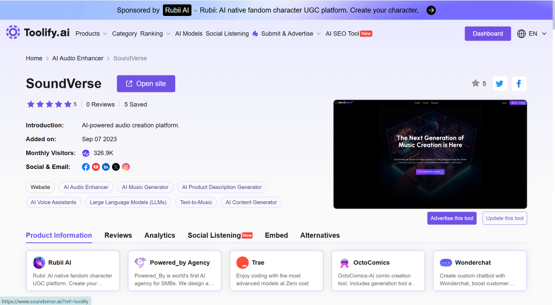Click the 326.9K monthly visitors value

click(x=103, y=153)
